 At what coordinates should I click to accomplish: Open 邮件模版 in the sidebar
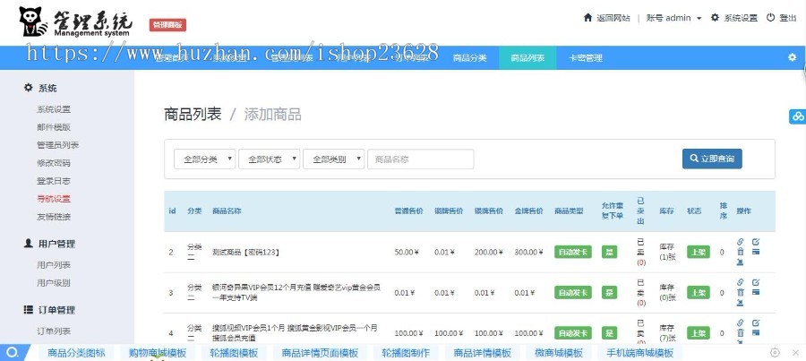point(54,127)
